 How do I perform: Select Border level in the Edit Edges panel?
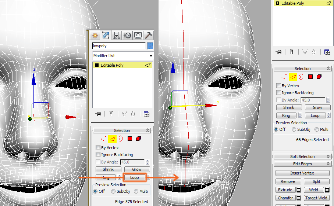tap(301, 77)
